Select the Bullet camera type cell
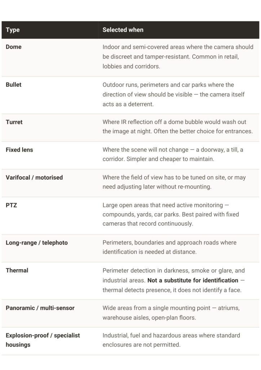 (14, 85)
